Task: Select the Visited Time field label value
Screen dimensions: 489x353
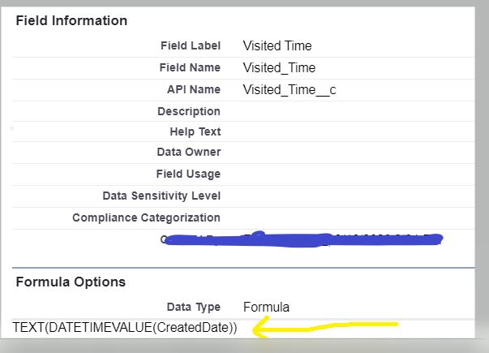Action: [277, 46]
